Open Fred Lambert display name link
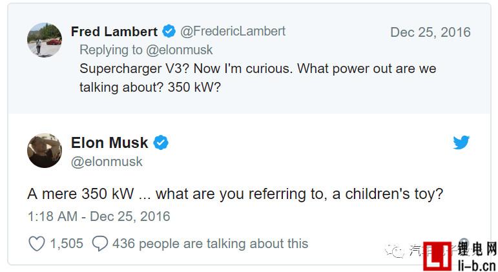The width and height of the screenshot is (498, 272). point(114,32)
